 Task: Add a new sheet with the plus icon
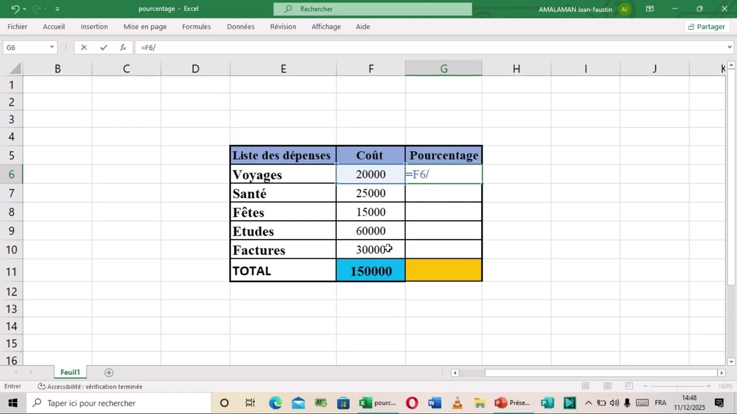click(x=109, y=373)
